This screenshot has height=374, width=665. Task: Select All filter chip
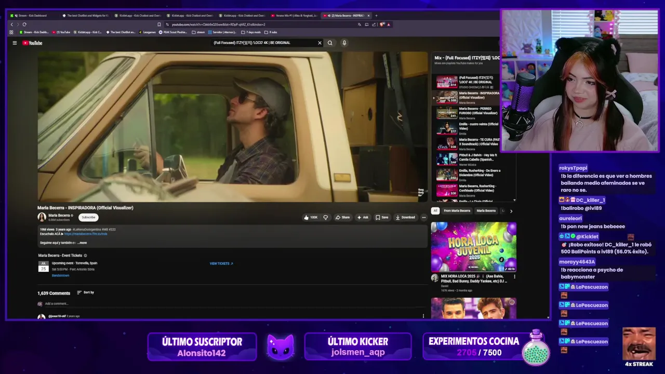[x=435, y=211]
